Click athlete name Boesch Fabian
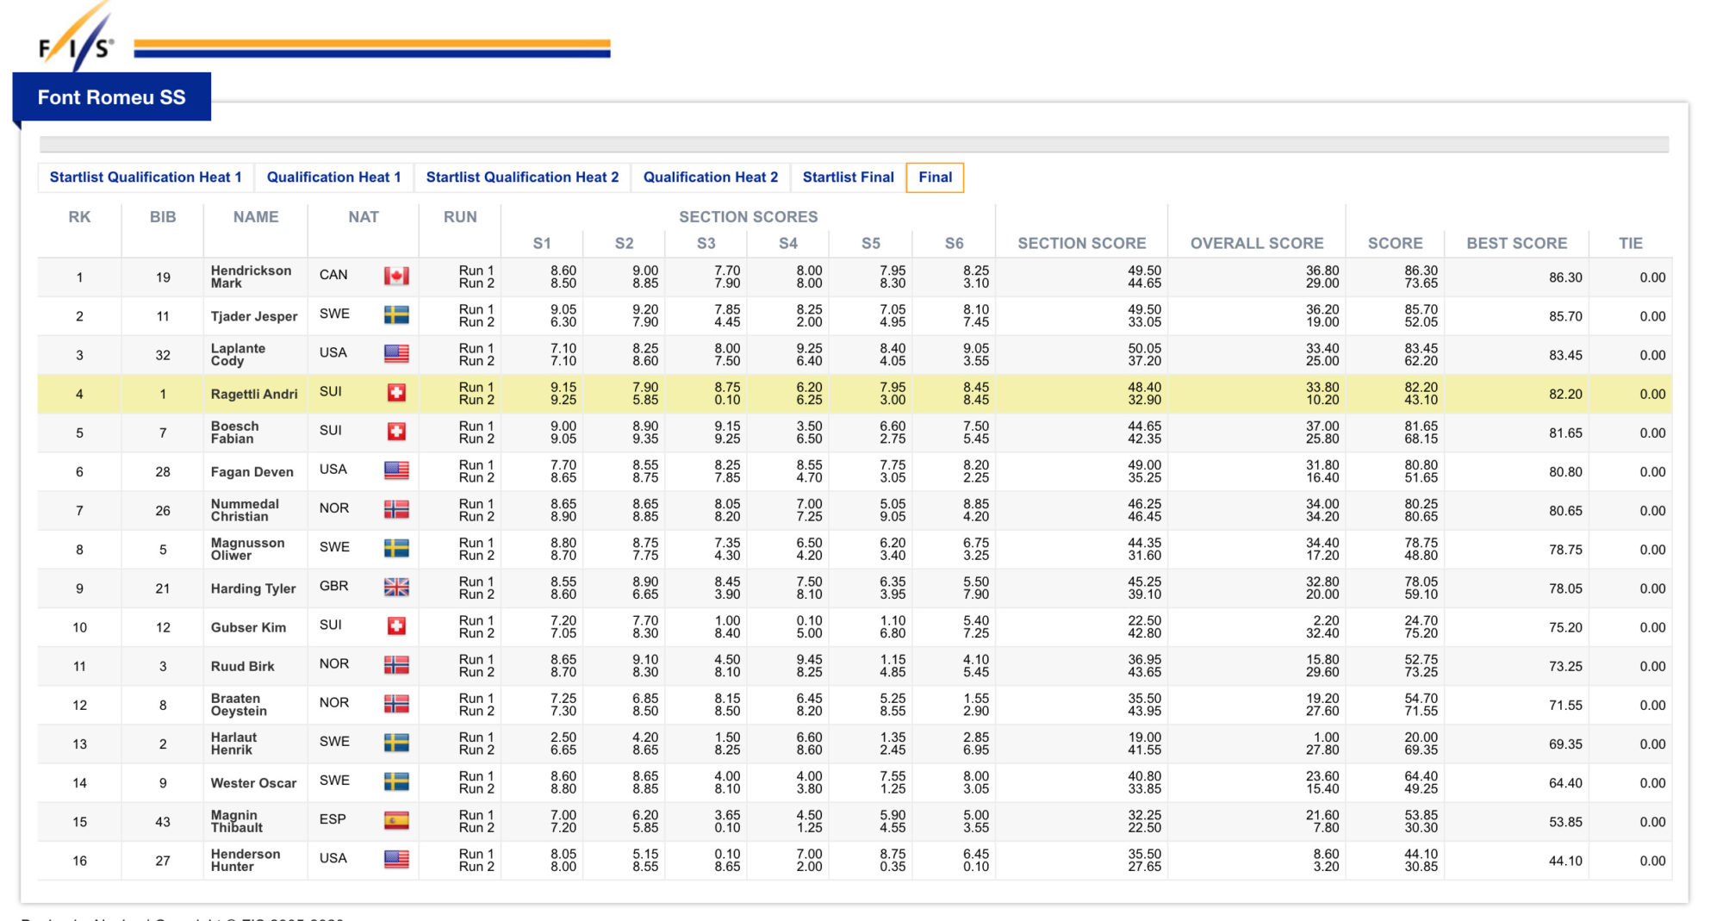The height and width of the screenshot is (921, 1723). pyautogui.click(x=234, y=432)
